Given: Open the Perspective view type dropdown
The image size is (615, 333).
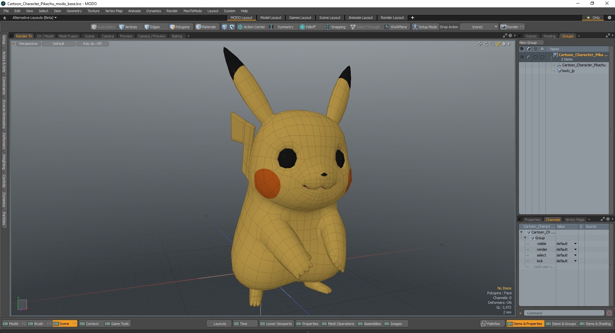Looking at the screenshot, I should tap(28, 44).
